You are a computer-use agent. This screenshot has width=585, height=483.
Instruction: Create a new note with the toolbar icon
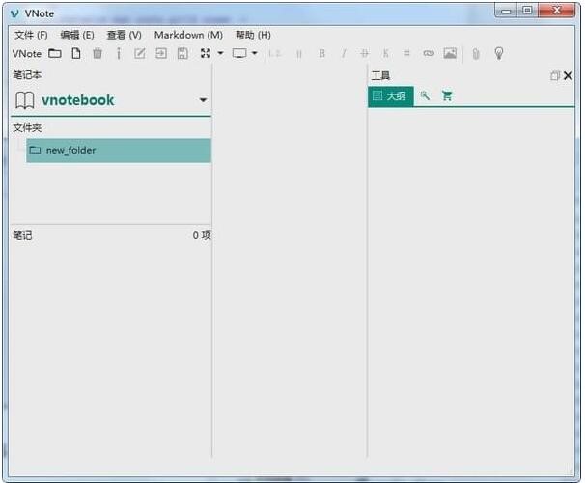75,54
